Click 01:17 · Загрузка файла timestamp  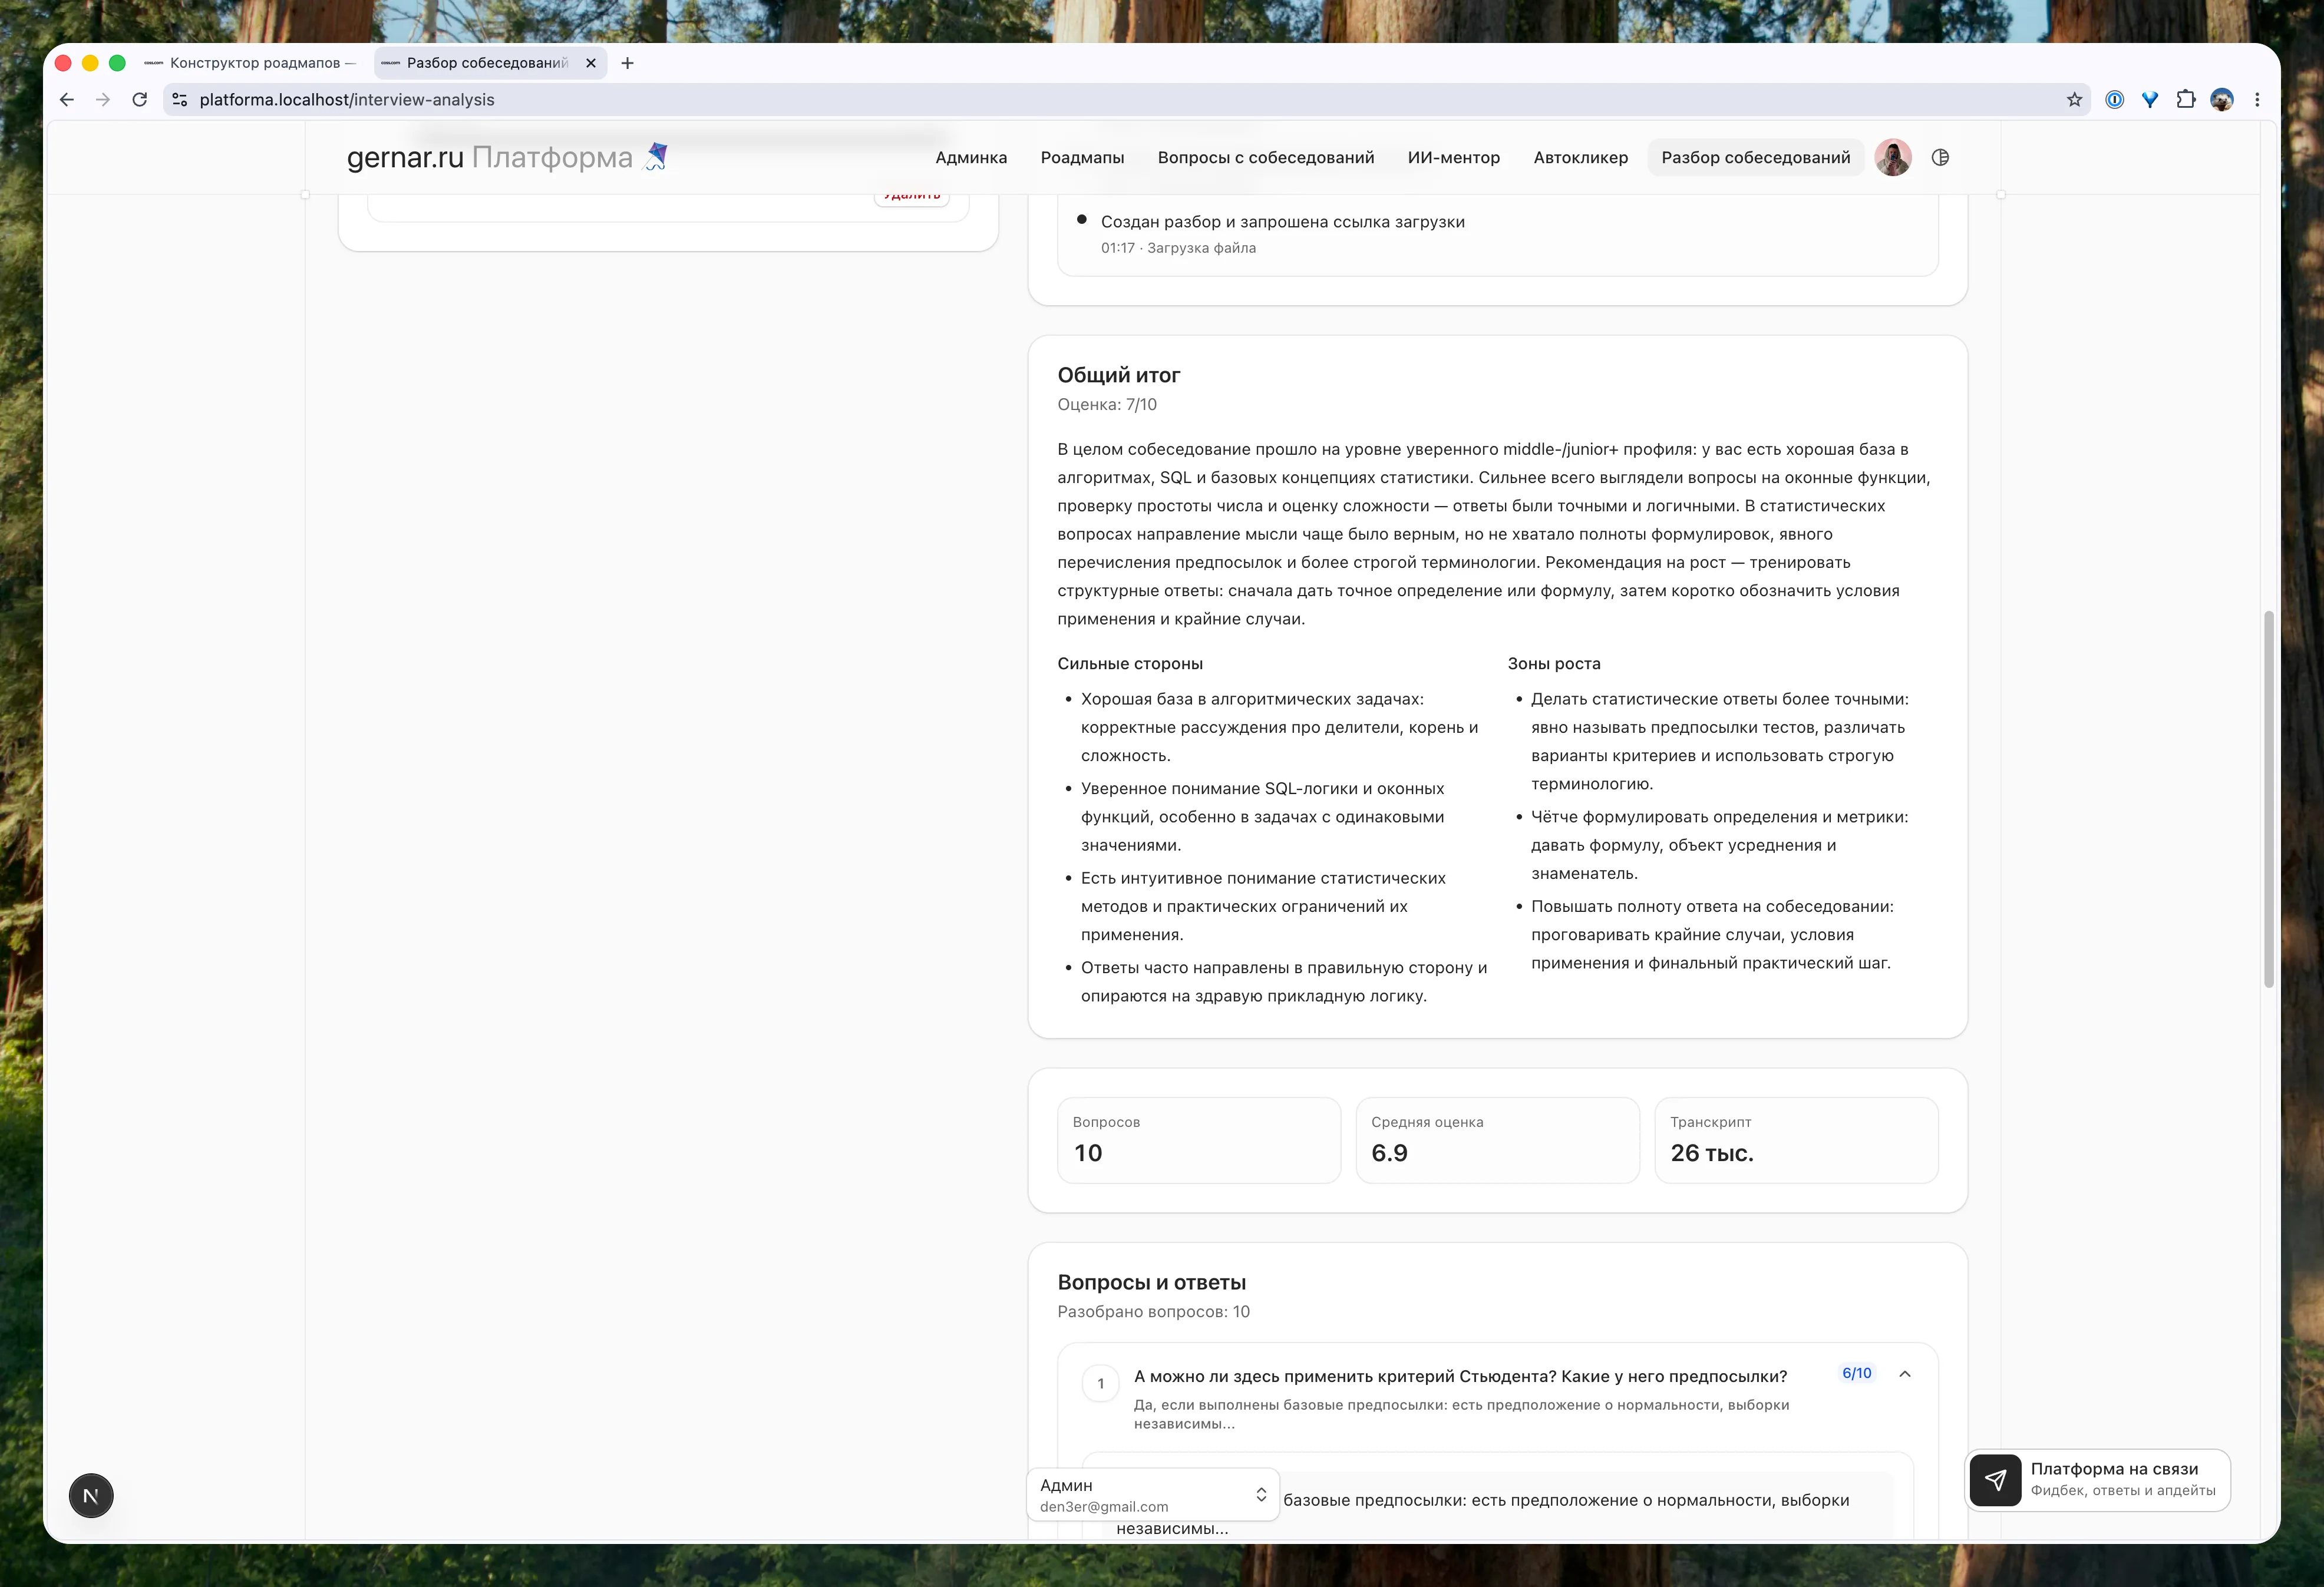[x=1178, y=248]
